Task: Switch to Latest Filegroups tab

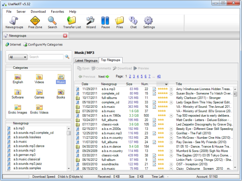Action: [x=87, y=60]
